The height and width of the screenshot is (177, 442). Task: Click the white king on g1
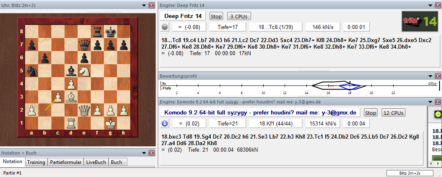pos(110,123)
